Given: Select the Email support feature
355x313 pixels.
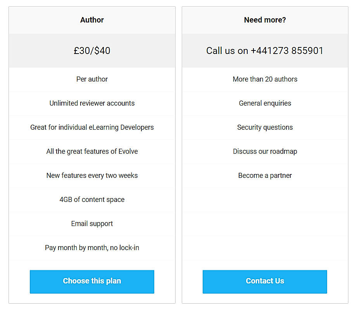Looking at the screenshot, I should (x=92, y=224).
